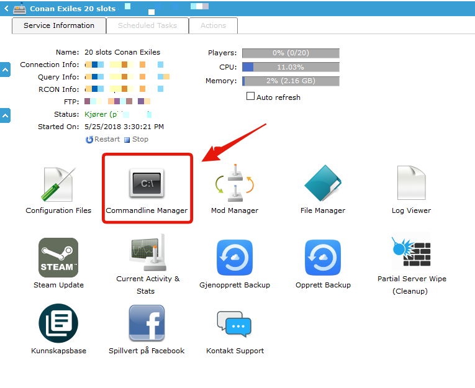This screenshot has width=475, height=388.
Task: Open Gjenopprett Backup
Action: tap(235, 258)
